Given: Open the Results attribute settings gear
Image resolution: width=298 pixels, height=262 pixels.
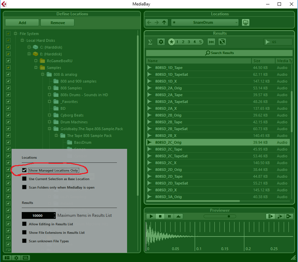Looking at the screenshot, I should [161, 42].
